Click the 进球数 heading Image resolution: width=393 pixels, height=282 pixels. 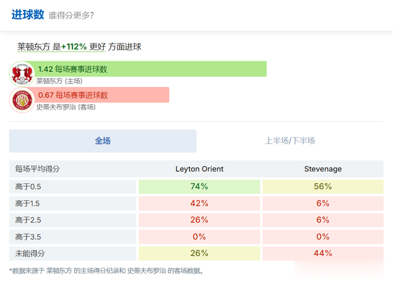coord(28,15)
